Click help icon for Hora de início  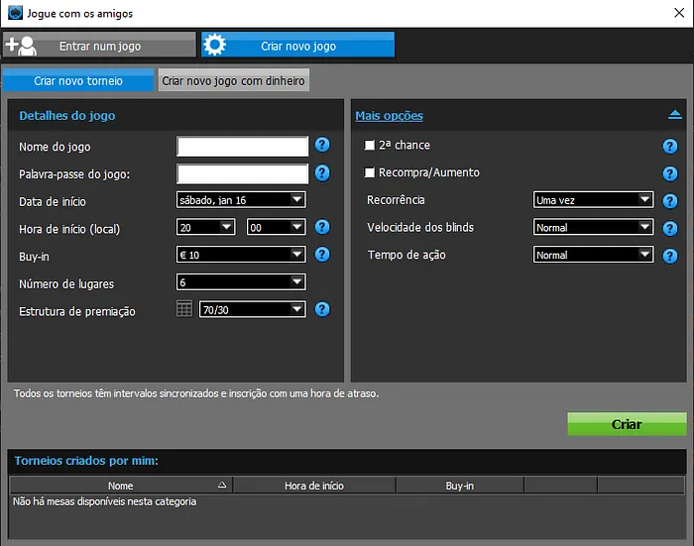coord(322,228)
